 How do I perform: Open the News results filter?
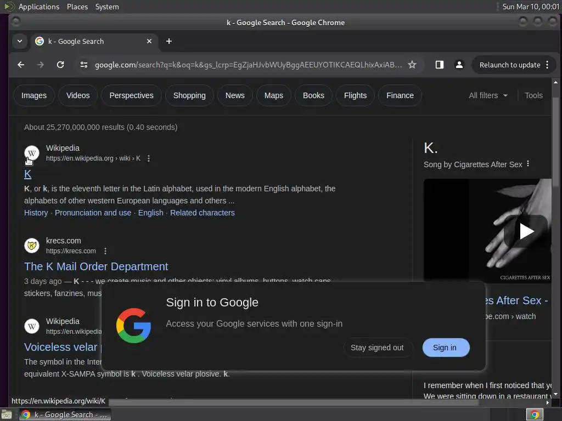pos(235,95)
